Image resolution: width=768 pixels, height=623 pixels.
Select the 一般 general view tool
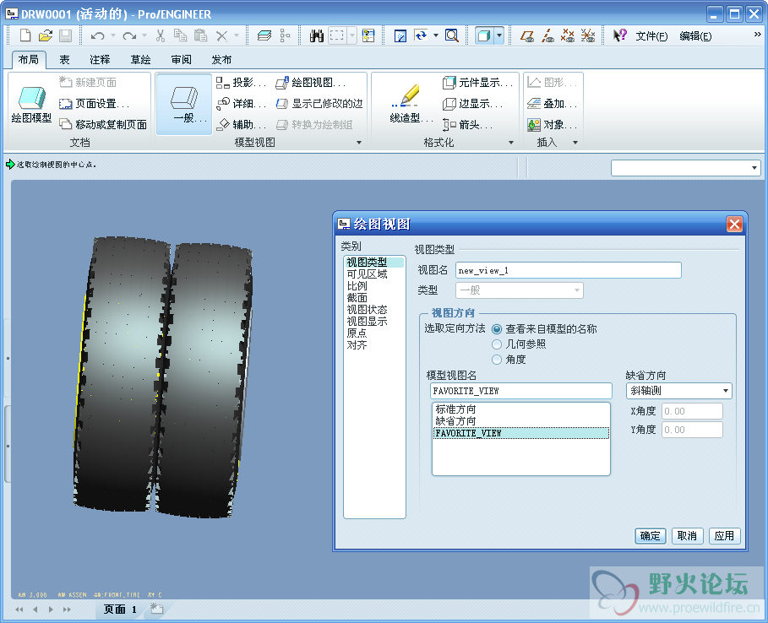[183, 104]
